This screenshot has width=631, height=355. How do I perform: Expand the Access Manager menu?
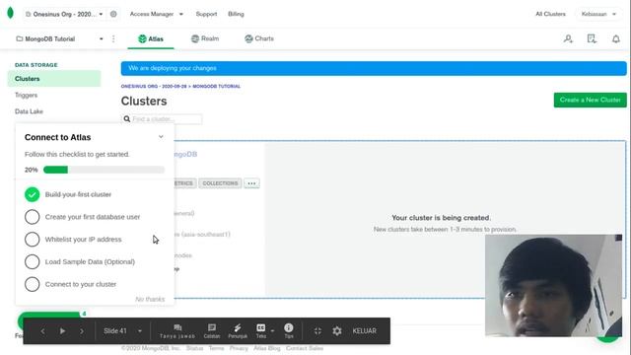(x=156, y=14)
